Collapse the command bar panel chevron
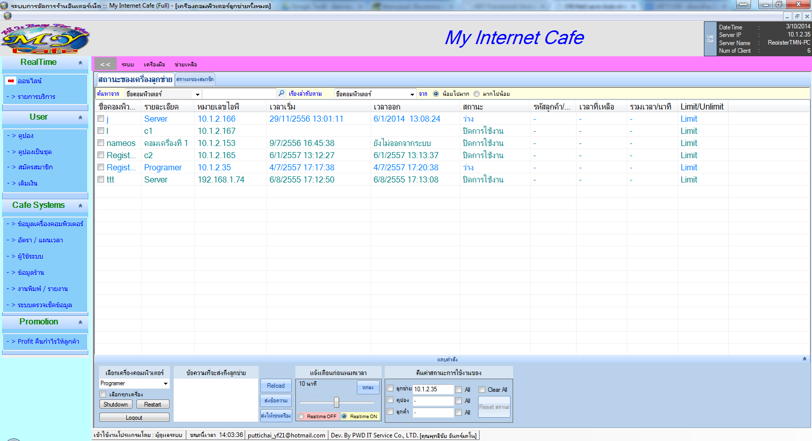This screenshot has width=812, height=441. (804, 359)
